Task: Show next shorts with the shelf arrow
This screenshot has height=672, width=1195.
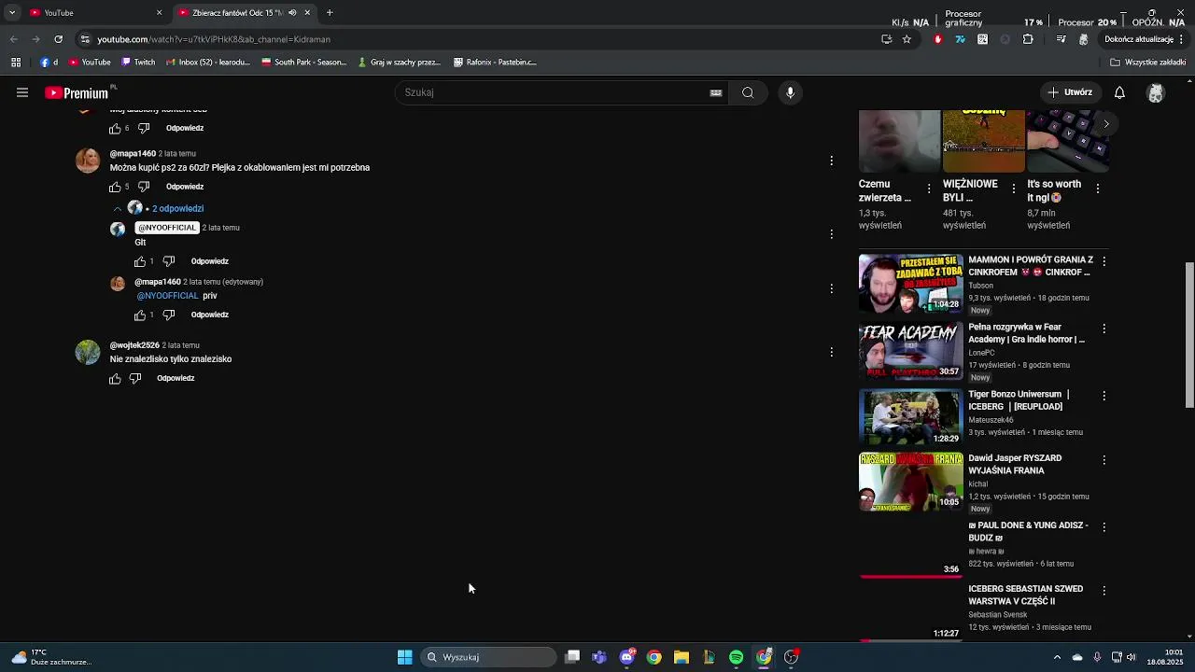Action: (x=1106, y=123)
